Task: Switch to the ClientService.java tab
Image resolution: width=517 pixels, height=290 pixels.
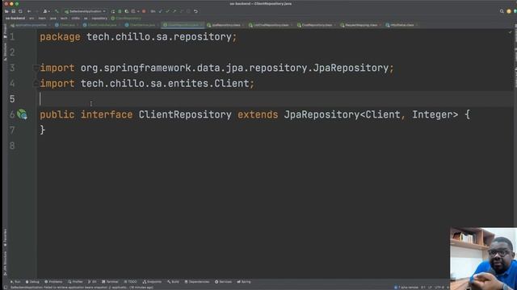Action: [142, 25]
